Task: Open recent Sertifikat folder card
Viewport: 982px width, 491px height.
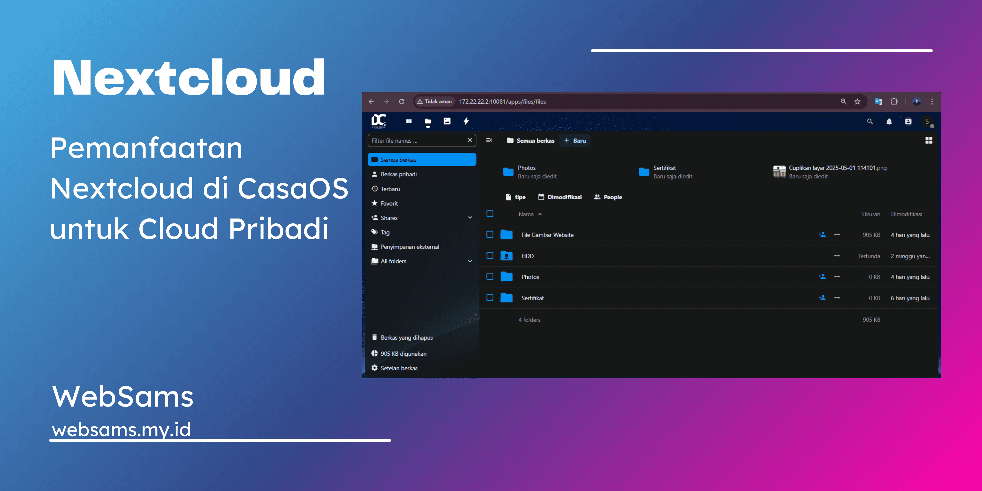Action: [x=666, y=172]
